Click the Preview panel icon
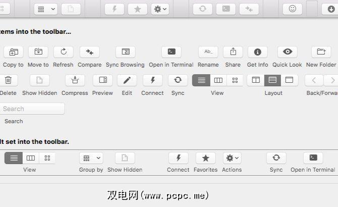Image resolution: width=338 pixels, height=207 pixels. click(x=103, y=80)
